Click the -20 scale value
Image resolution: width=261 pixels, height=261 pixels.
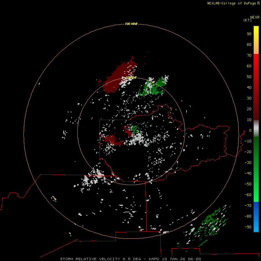click(248, 152)
